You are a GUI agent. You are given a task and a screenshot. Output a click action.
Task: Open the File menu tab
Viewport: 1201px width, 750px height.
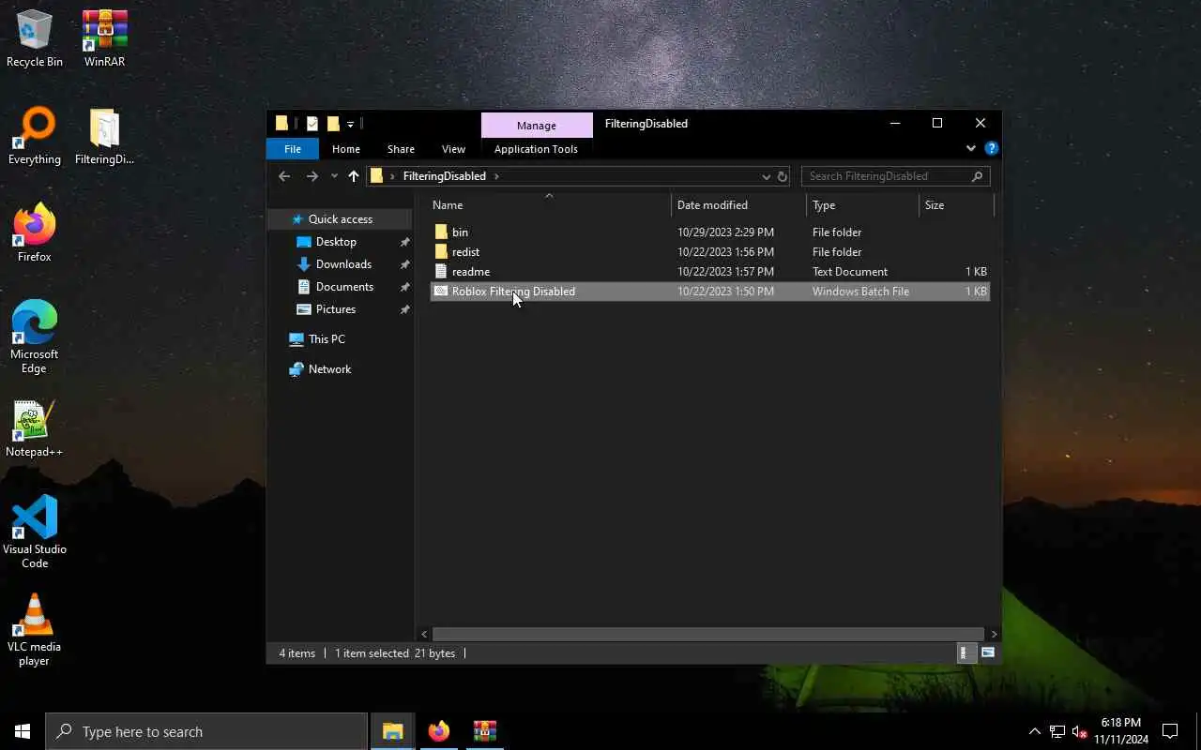point(293,149)
